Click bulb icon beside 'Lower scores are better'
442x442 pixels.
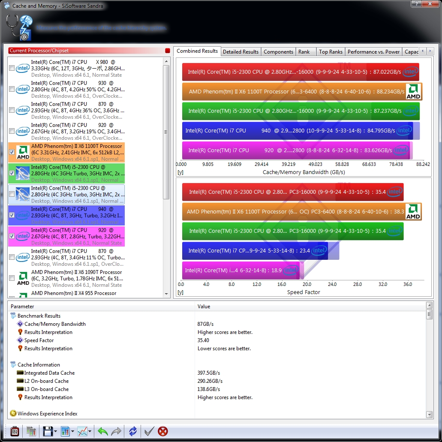click(x=20, y=349)
